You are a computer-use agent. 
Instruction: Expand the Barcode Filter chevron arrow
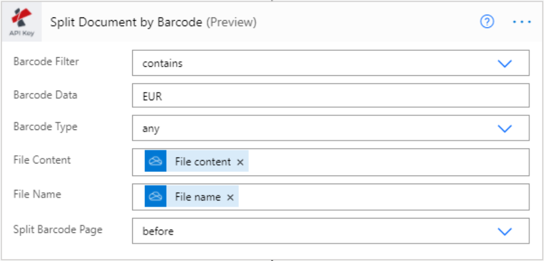(x=504, y=64)
